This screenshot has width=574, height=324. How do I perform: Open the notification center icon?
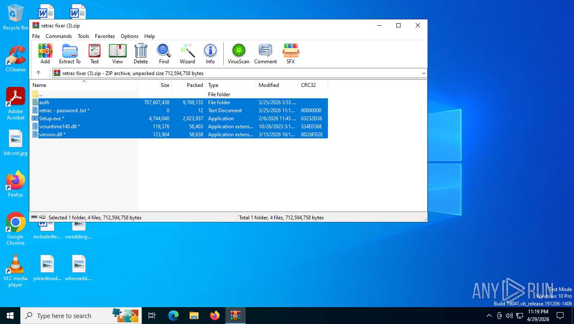click(x=560, y=316)
